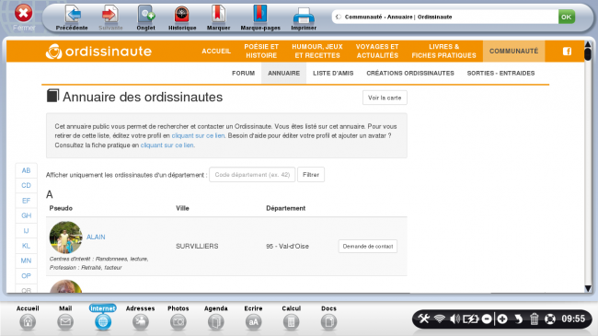Open the POÉSIE ET HISTOIRE menu

pyautogui.click(x=261, y=52)
